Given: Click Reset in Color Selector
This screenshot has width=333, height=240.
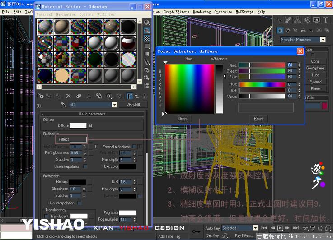Looking at the screenshot, I should [258, 119].
